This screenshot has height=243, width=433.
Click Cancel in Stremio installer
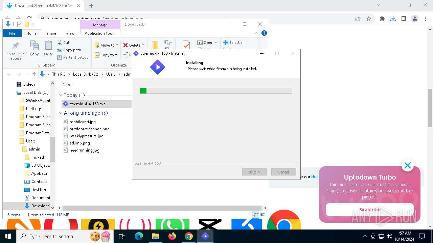(x=283, y=172)
